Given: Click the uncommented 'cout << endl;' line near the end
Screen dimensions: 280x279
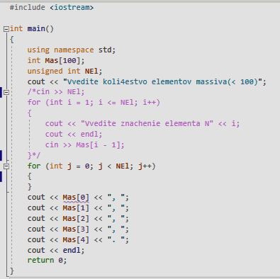Looking at the screenshot, I should click(56, 251).
